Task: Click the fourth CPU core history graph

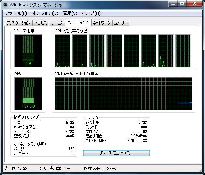Action: coord(114,51)
